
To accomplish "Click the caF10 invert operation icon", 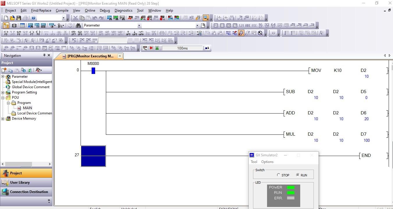I will tap(141, 33).
